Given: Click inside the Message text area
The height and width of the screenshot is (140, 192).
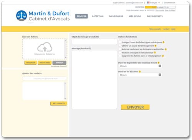Looking at the screenshot, I should pyautogui.click(x=94, y=80).
